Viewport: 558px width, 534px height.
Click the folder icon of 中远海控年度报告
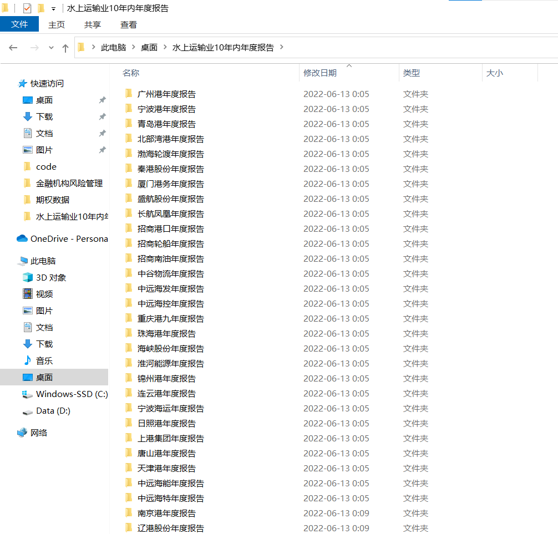(x=129, y=303)
